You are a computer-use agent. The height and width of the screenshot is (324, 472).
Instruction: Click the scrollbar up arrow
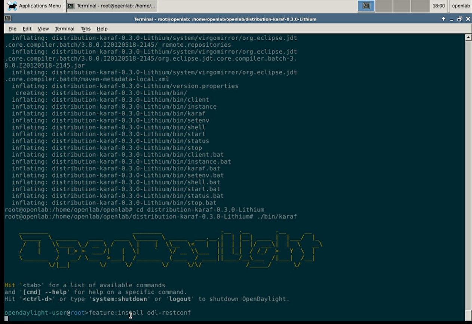468,37
